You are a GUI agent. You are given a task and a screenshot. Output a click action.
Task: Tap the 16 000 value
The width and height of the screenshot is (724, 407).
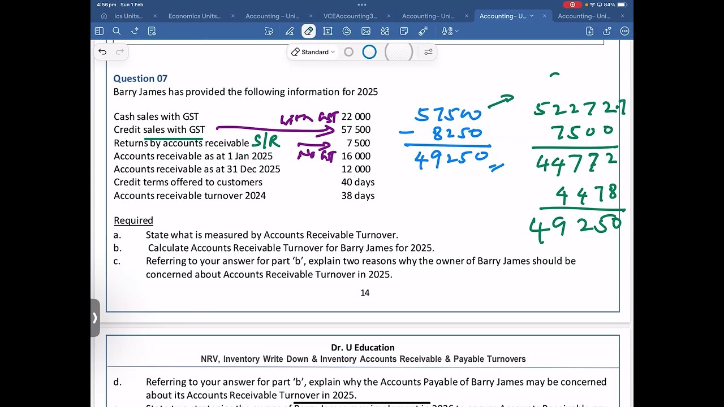[x=356, y=156]
